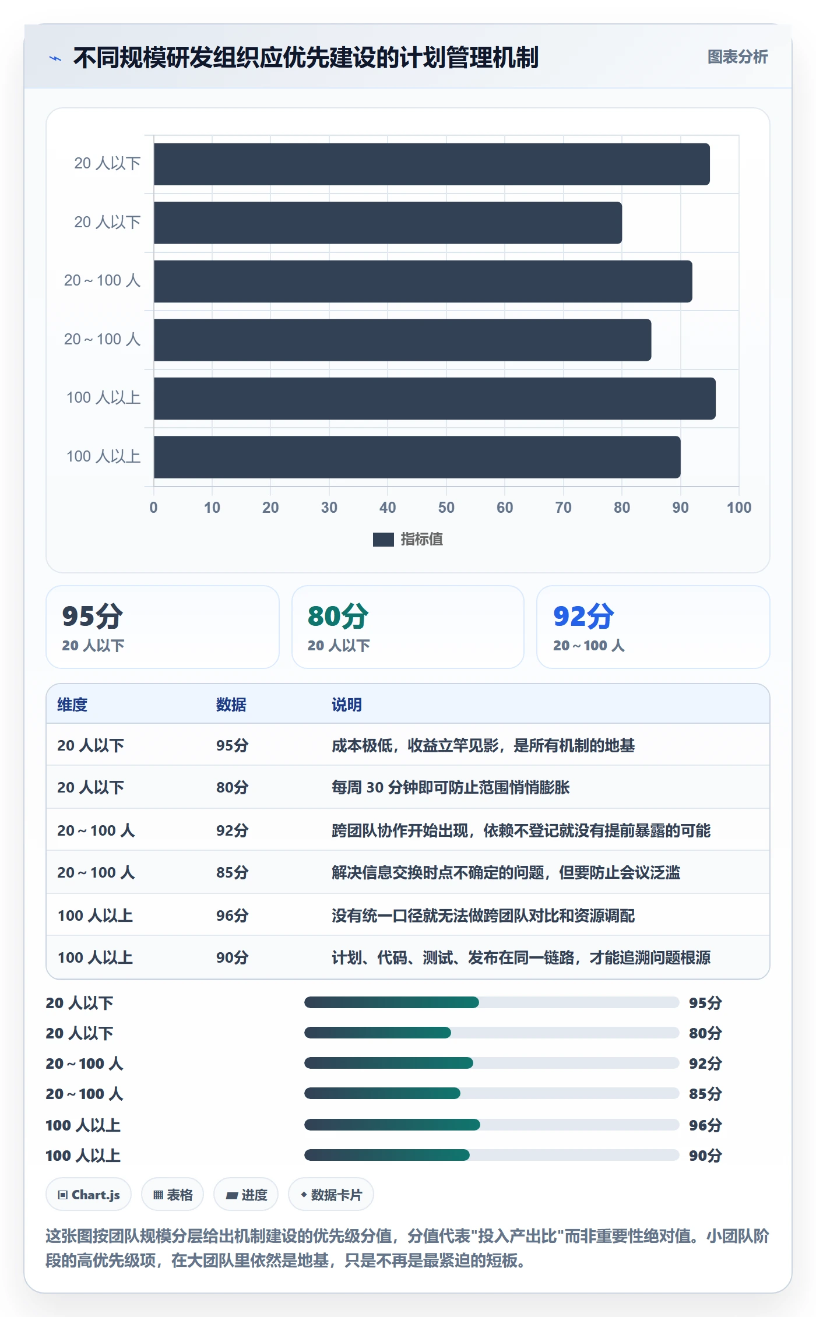Click the 说明 column header
Screen dimensions: 816x1317
[347, 705]
